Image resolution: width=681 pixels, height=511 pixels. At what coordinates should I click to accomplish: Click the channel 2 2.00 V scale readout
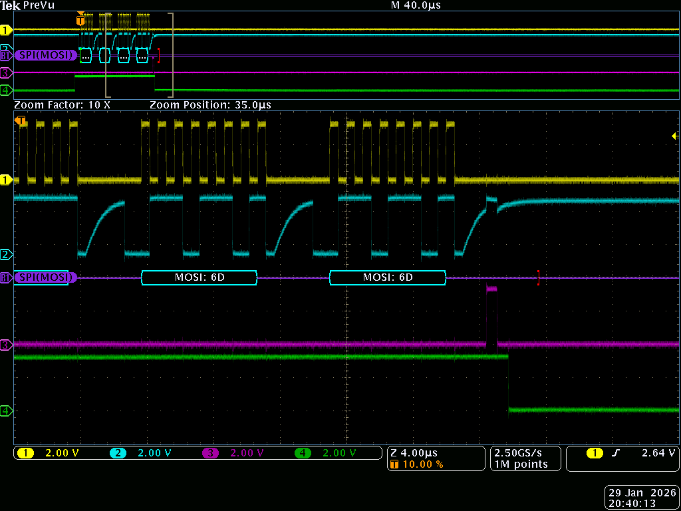click(154, 453)
